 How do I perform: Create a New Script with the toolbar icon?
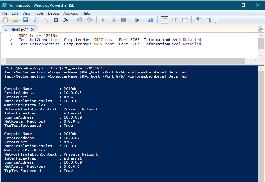tap(5, 20)
